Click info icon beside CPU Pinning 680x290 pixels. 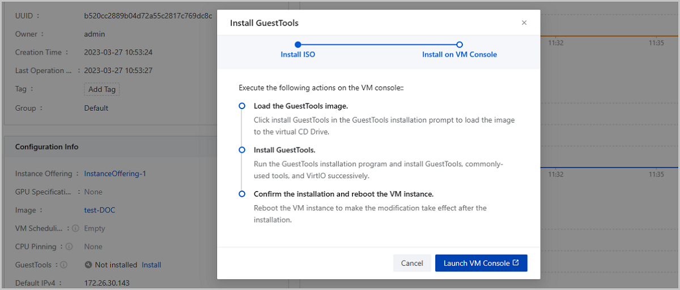click(69, 246)
